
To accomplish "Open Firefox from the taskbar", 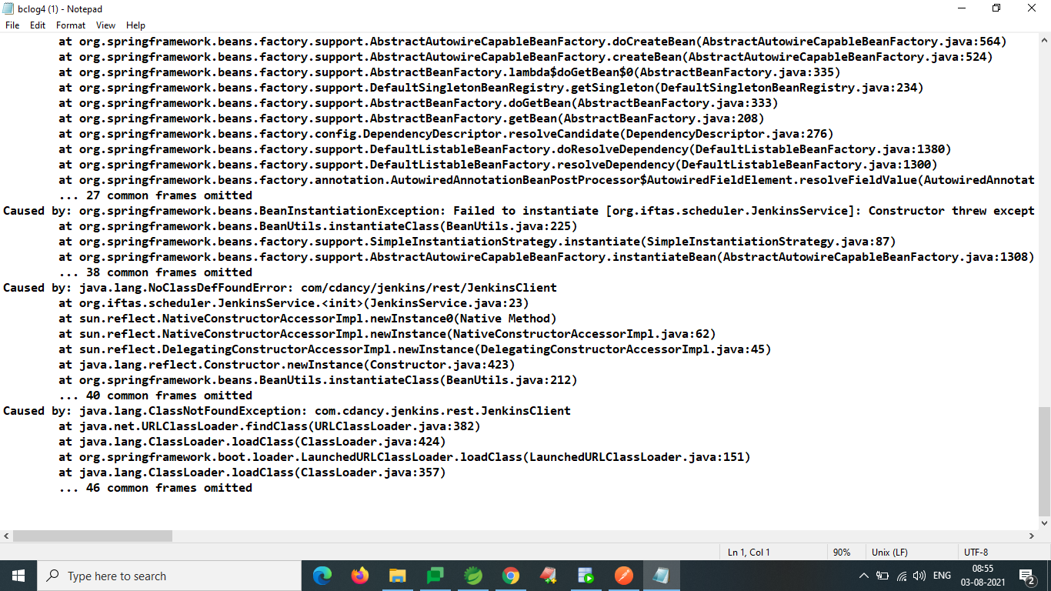I will [359, 575].
